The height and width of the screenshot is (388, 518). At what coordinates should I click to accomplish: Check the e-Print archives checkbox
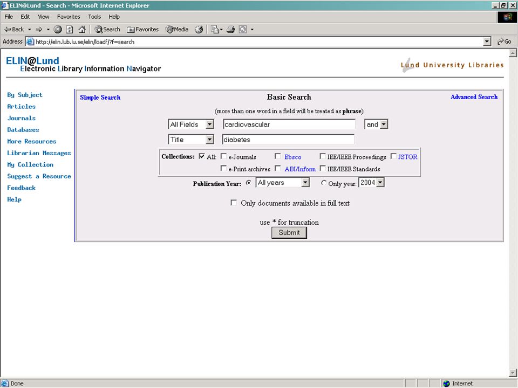223,169
